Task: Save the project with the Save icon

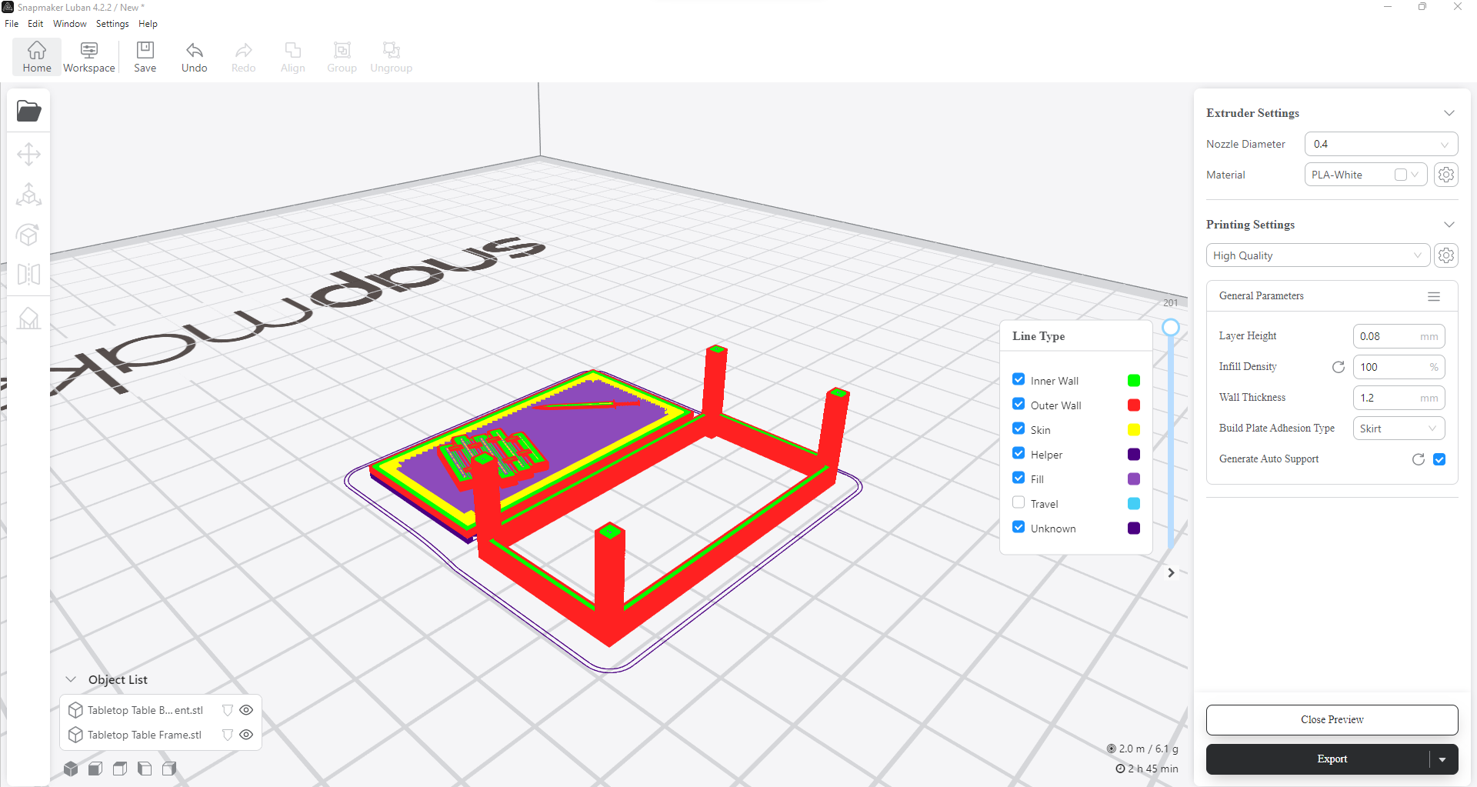Action: click(145, 57)
